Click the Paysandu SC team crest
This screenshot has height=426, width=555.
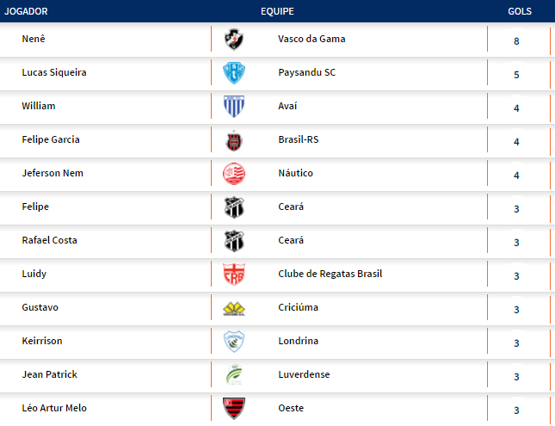tap(233, 72)
